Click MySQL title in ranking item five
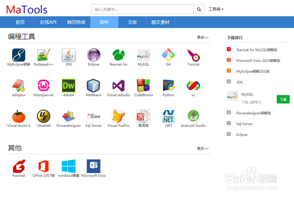Image resolution: width=294 pixels, height=198 pixels. [x=247, y=94]
